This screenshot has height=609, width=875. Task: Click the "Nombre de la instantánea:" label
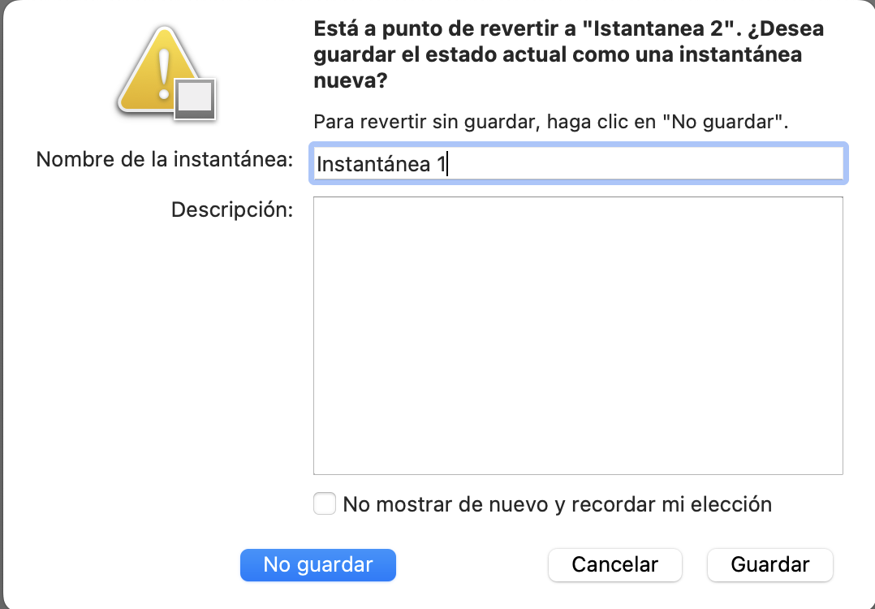pyautogui.click(x=164, y=160)
